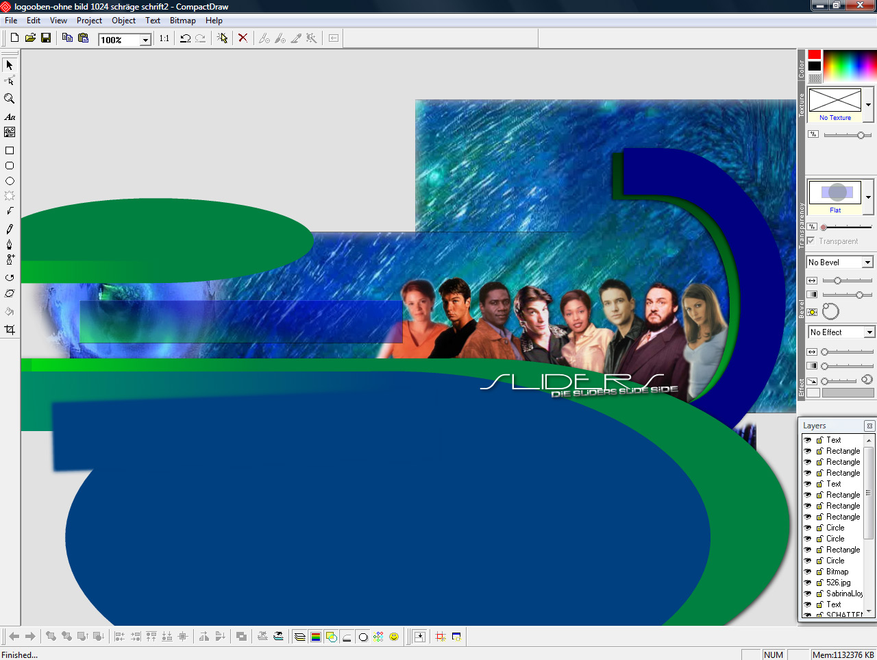877x660 pixels.
Task: Toggle the Transparent checkbox
Action: 811,241
